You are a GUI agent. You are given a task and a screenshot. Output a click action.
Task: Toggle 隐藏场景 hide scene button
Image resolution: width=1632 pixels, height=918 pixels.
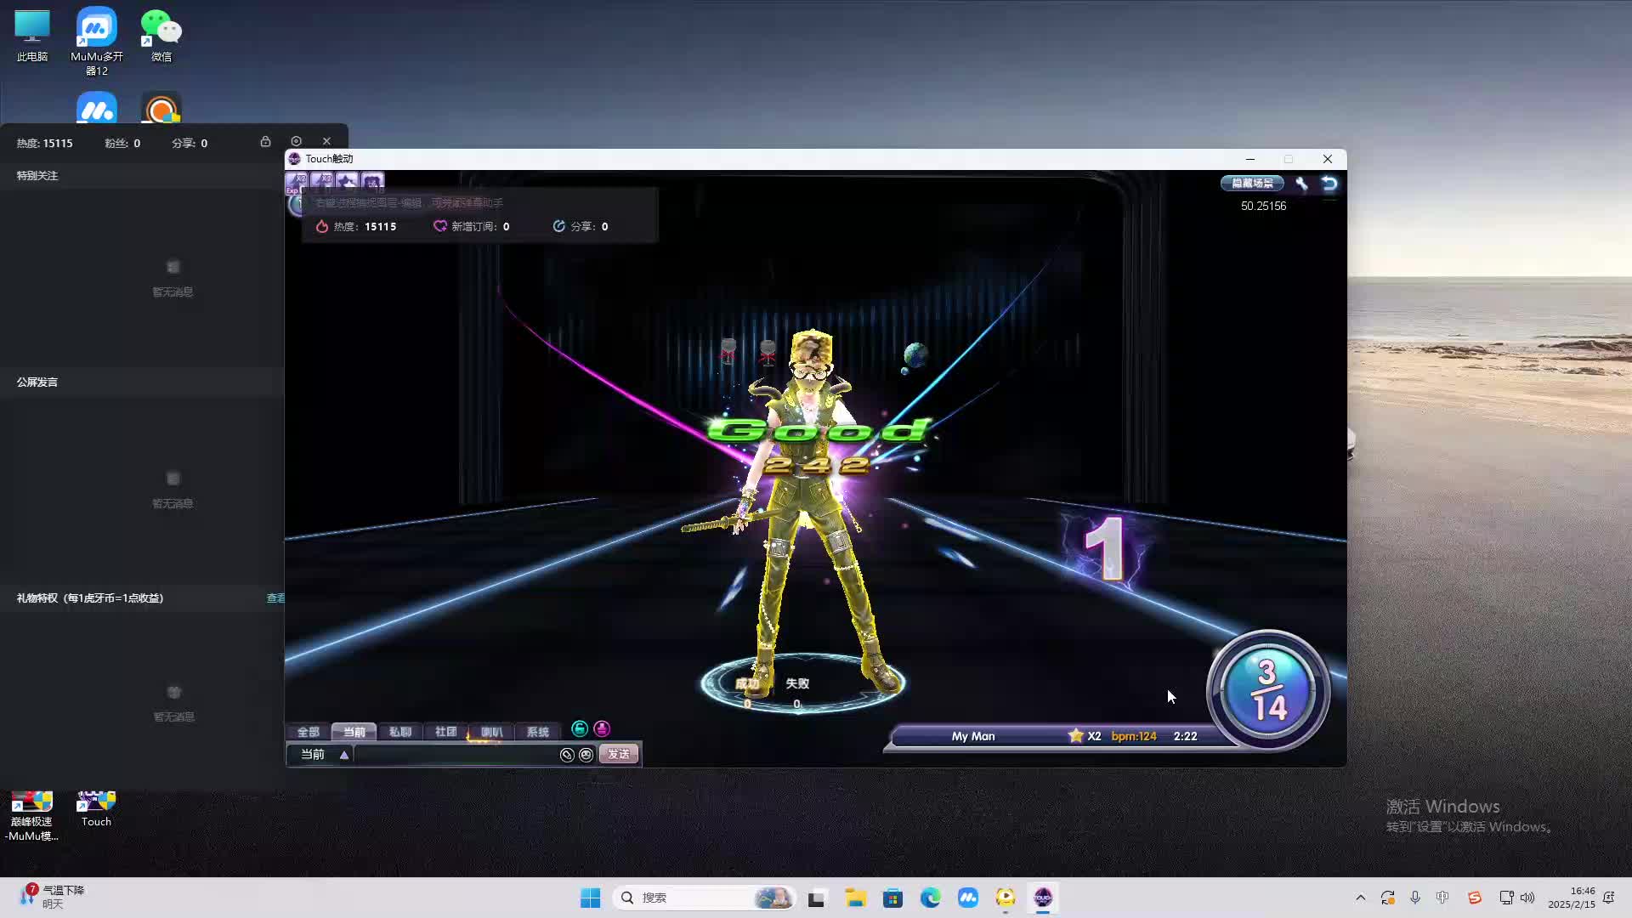(1252, 184)
